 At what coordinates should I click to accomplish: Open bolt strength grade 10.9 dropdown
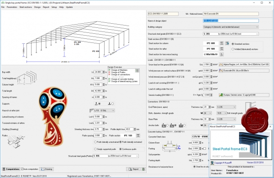pos(221,113)
